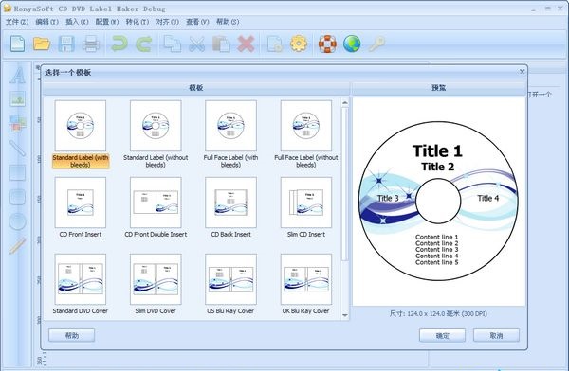Select the Standard DVD Cover template
Image resolution: width=569 pixels, height=371 pixels.
click(x=81, y=284)
